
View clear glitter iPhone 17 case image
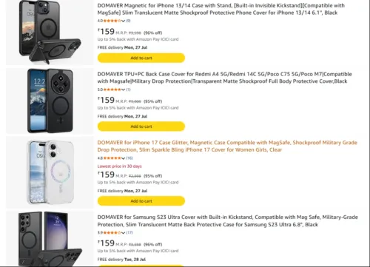click(x=50, y=172)
